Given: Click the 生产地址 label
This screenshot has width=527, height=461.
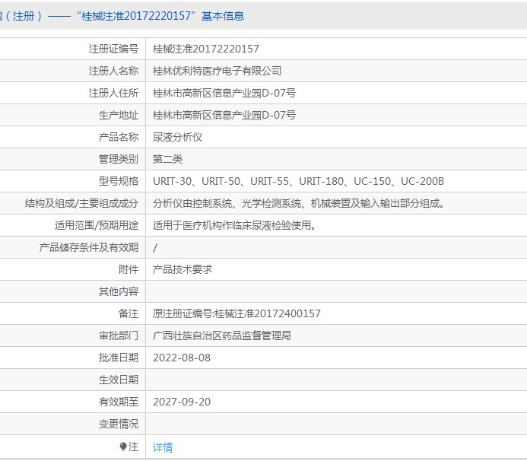Looking at the screenshot, I should [x=119, y=115].
